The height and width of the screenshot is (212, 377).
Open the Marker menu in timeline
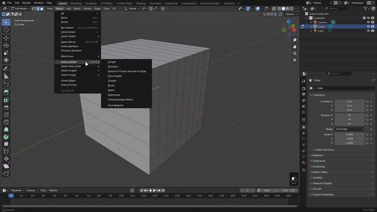coord(54,191)
